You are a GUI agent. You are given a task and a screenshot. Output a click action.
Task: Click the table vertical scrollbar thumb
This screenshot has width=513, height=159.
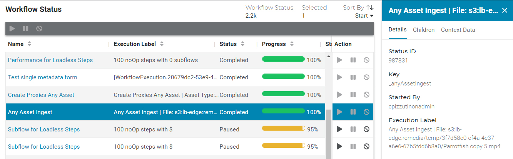point(328,134)
